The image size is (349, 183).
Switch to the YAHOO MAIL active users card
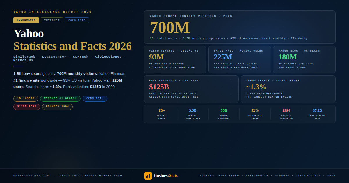pyautogui.click(x=240, y=59)
